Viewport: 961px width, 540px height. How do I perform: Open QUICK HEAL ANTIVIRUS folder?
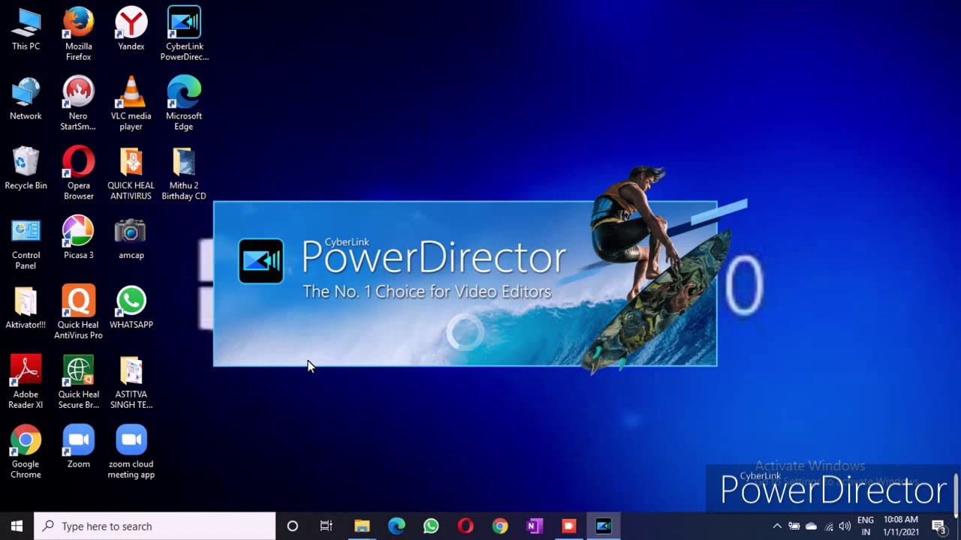(131, 174)
